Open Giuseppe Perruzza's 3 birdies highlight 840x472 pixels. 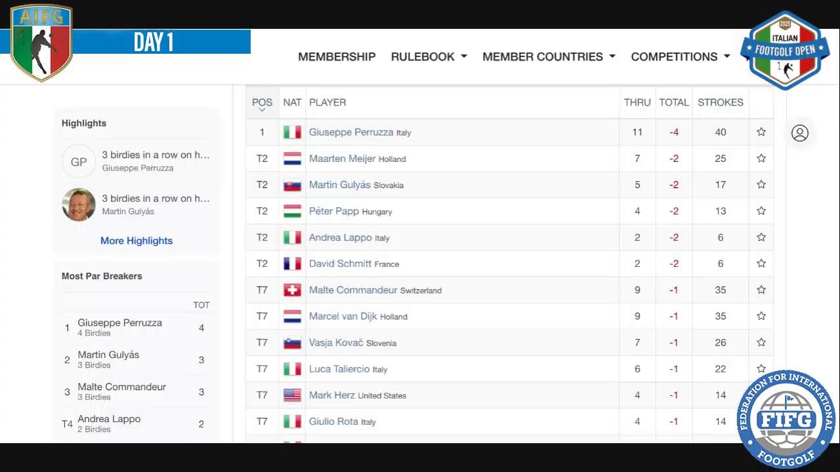156,155
